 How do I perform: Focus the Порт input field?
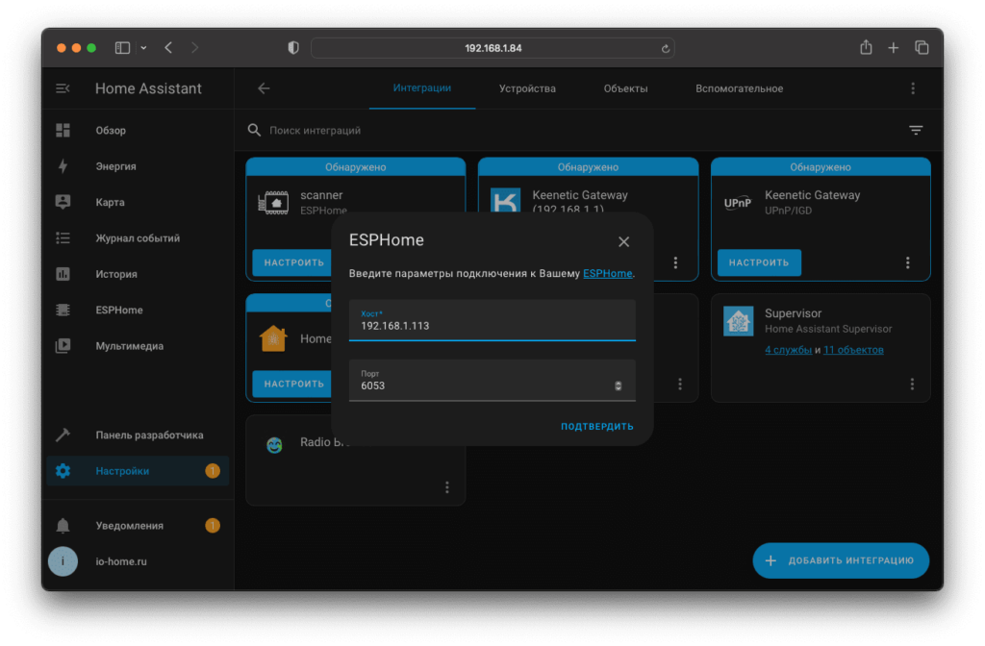pyautogui.click(x=492, y=381)
